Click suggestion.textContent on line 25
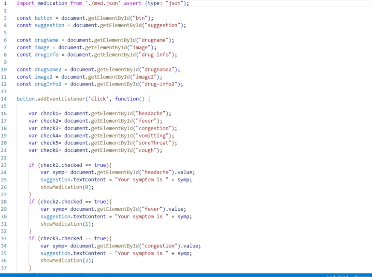The image size is (372, 277). [73, 180]
